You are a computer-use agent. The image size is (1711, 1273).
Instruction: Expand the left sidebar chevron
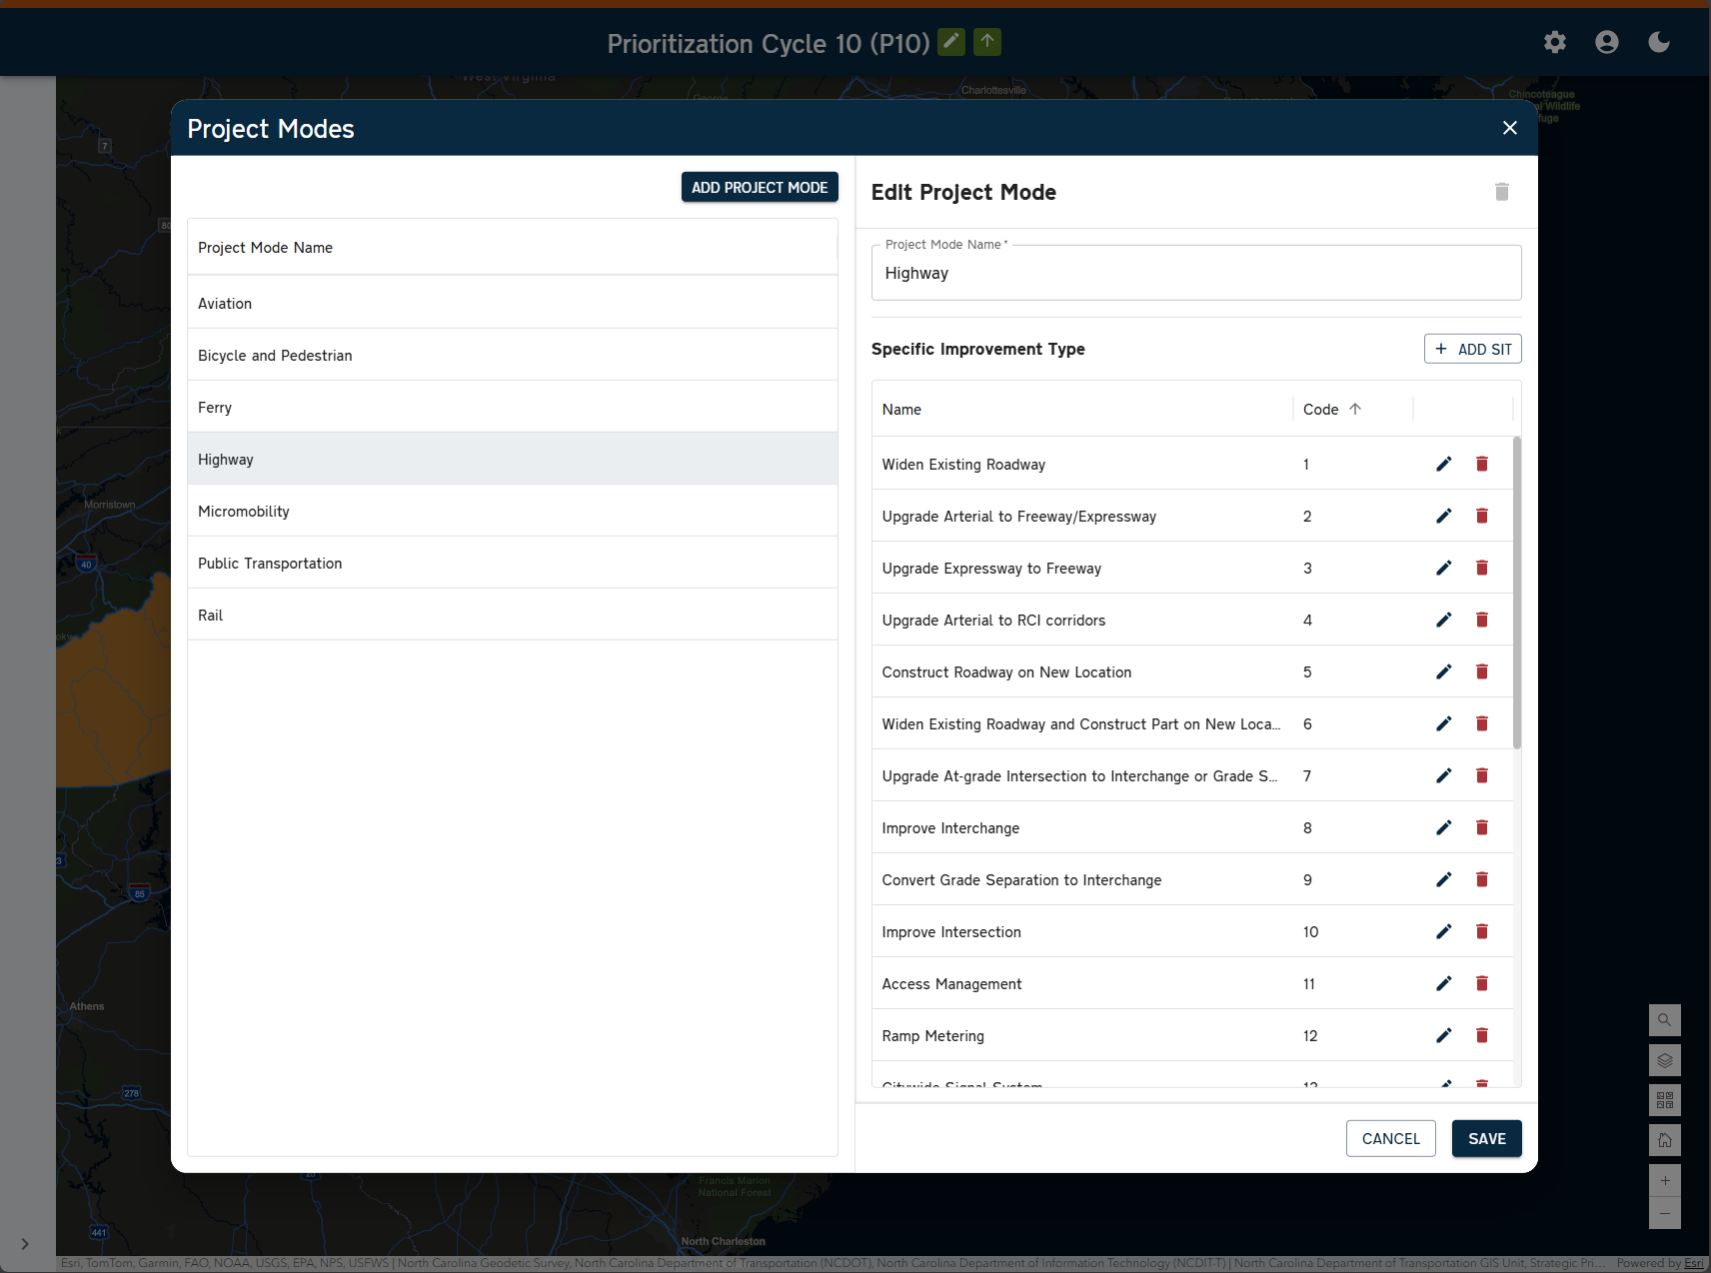point(24,1245)
